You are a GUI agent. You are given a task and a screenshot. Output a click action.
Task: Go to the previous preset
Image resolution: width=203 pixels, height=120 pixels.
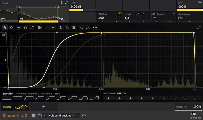(45, 115)
